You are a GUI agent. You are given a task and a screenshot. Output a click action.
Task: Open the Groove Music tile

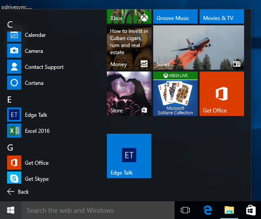click(x=175, y=16)
